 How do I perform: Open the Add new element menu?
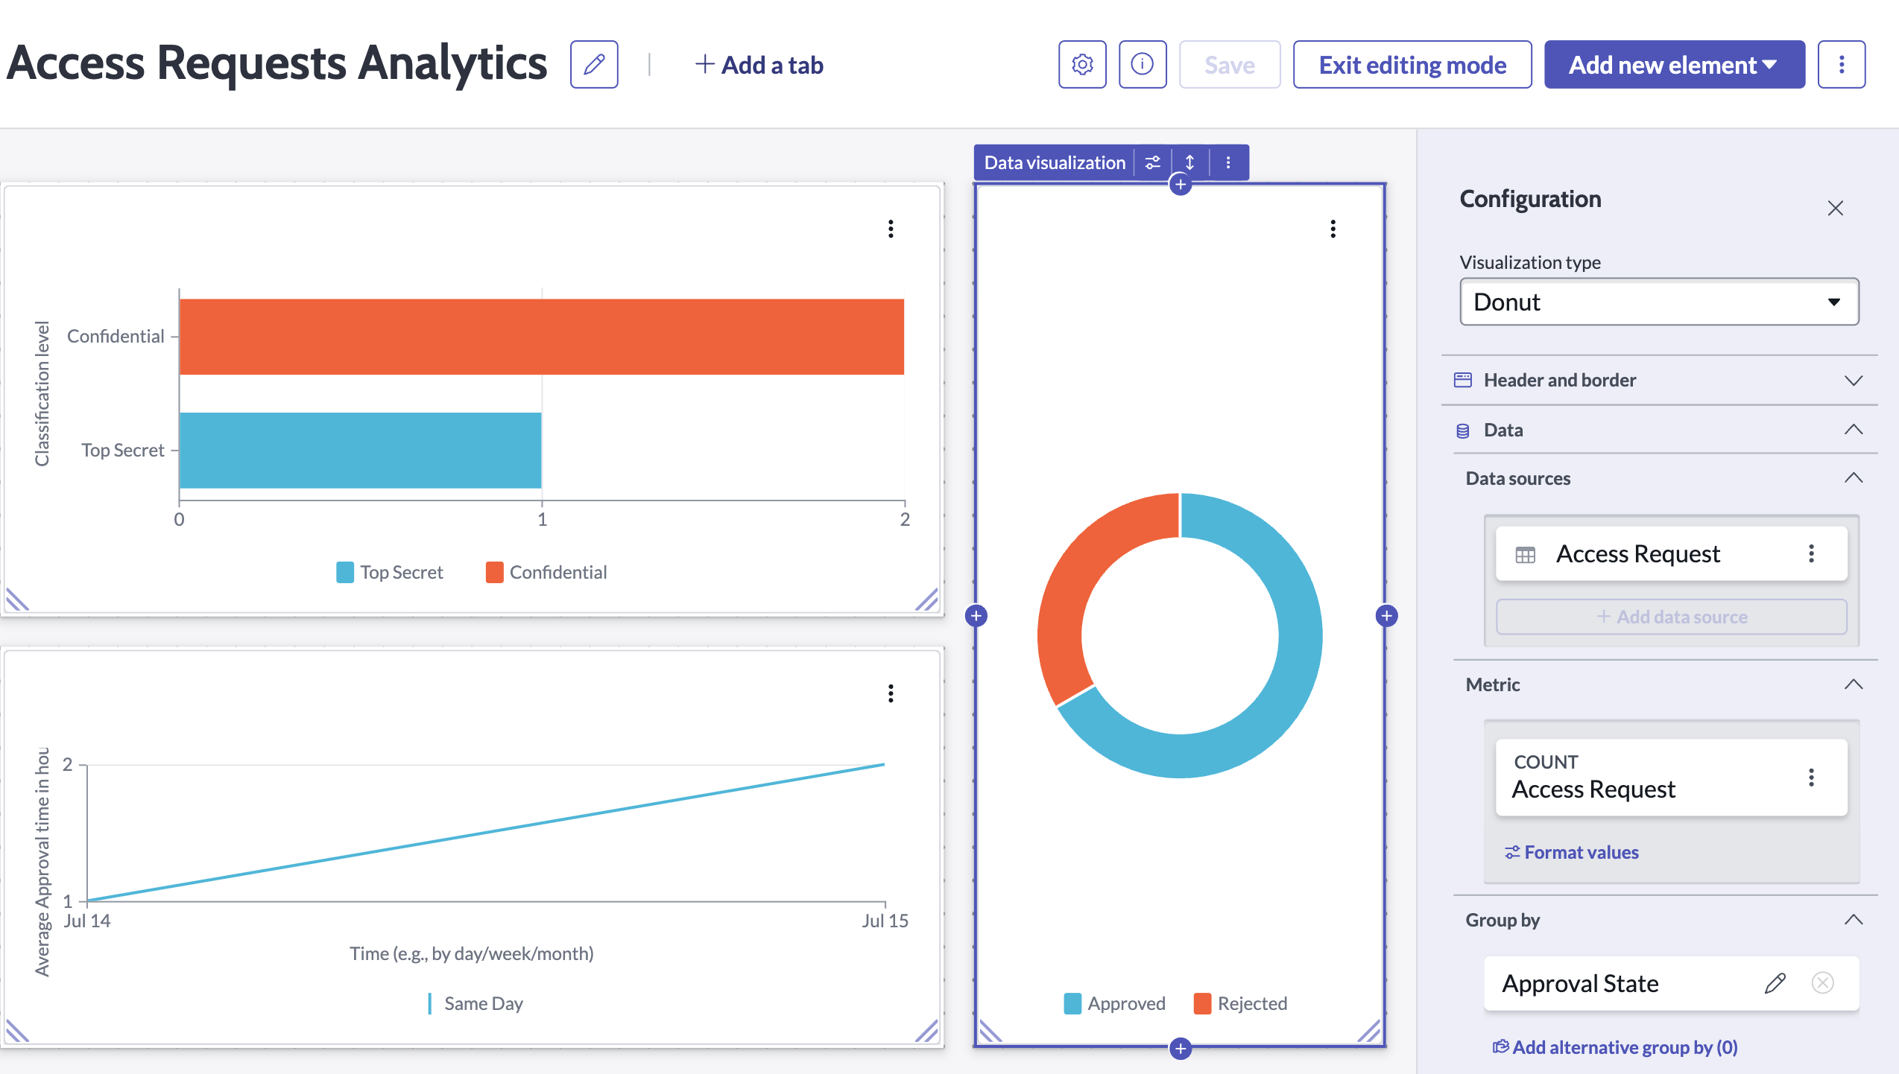(1673, 65)
